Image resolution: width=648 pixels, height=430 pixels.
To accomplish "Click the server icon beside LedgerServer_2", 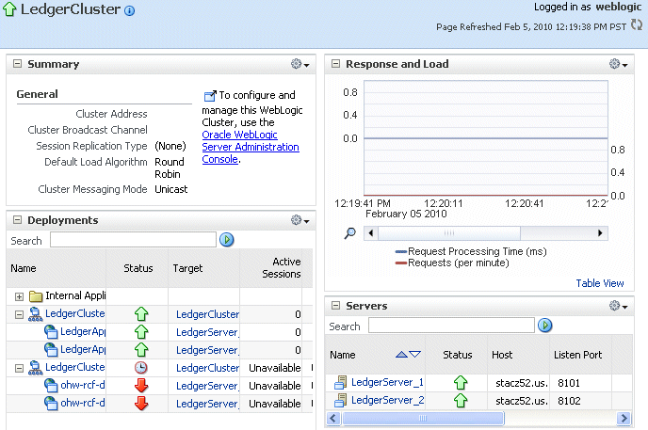I will [341, 400].
